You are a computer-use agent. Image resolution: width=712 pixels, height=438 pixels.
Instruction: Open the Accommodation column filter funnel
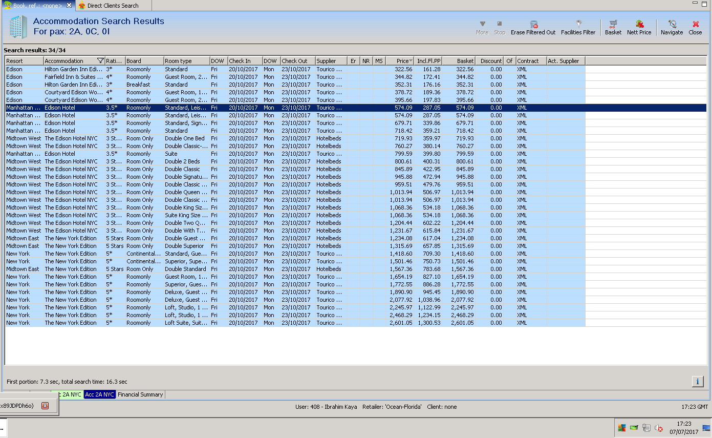pos(100,61)
